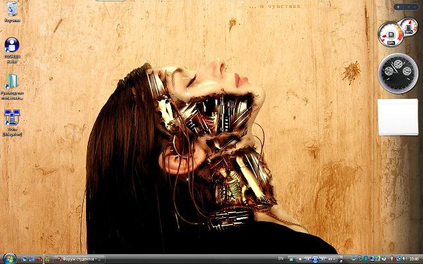Click the CPU meter gadget
The image size is (423, 264).
389,34
